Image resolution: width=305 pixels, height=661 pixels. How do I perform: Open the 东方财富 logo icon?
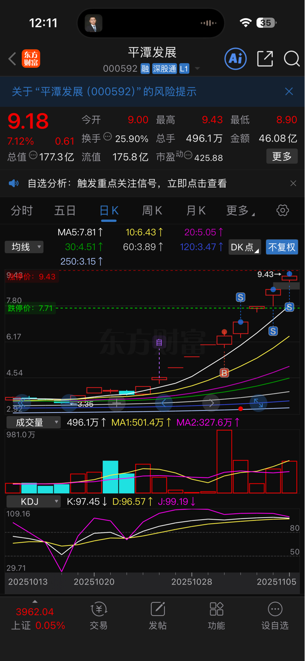(x=31, y=59)
